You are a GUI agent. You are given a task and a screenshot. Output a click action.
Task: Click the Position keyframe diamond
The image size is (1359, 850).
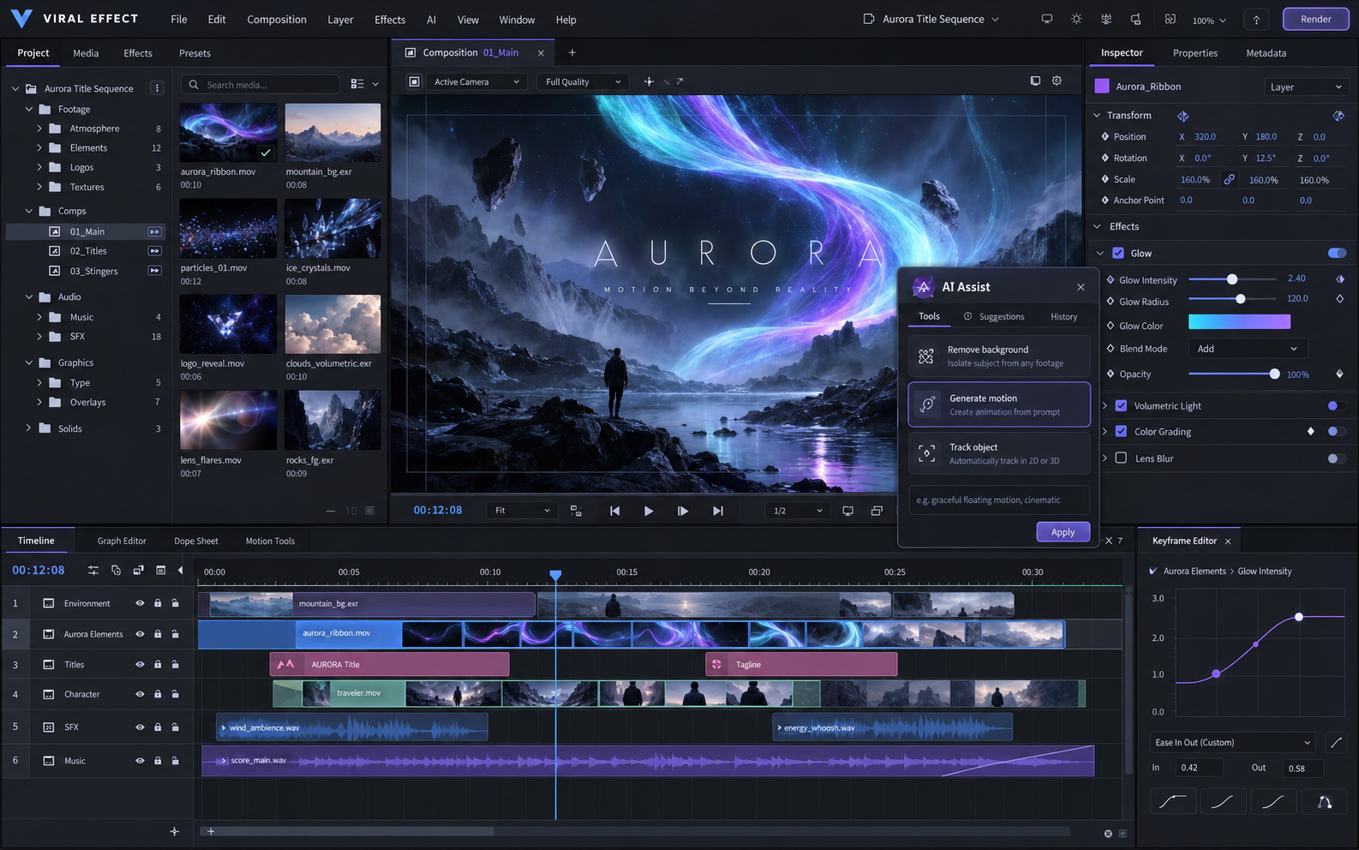pyautogui.click(x=1105, y=136)
